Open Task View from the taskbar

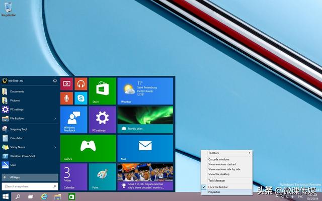point(31,197)
